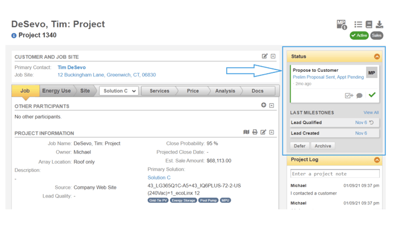Click the download icon at top right
Image resolution: width=399 pixels, height=227 pixels.
[x=379, y=24]
